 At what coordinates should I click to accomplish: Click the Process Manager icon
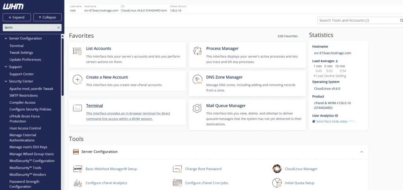tap(198, 51)
